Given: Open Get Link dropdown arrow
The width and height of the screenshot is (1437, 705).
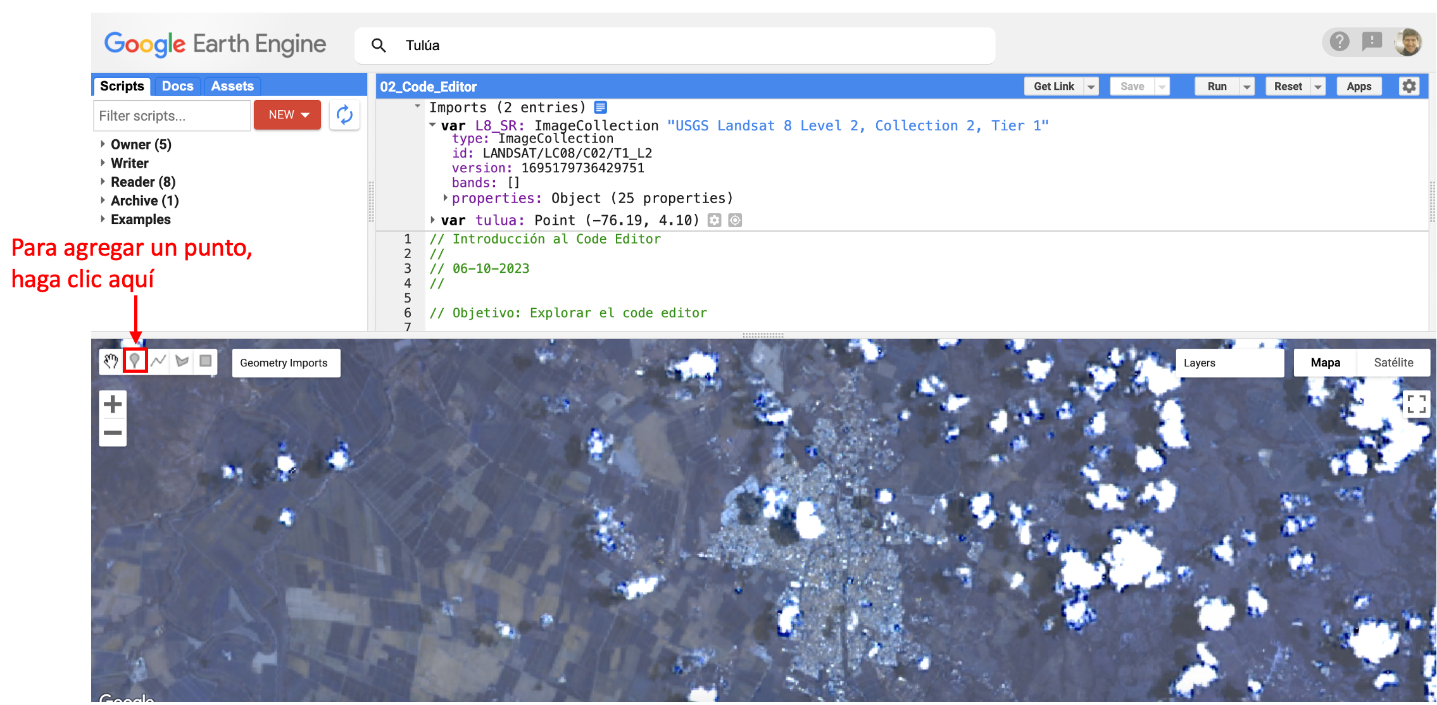Looking at the screenshot, I should point(1091,87).
